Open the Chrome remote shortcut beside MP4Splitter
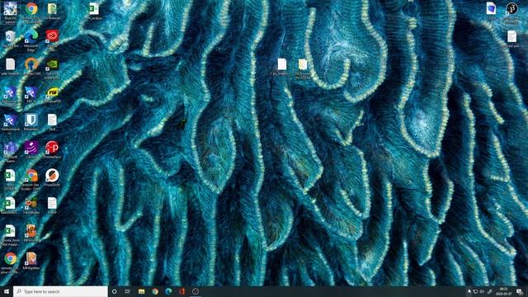 coord(11,258)
